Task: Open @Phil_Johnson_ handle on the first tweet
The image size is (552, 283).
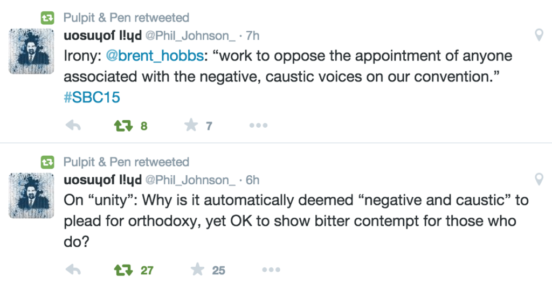Action: tap(190, 36)
